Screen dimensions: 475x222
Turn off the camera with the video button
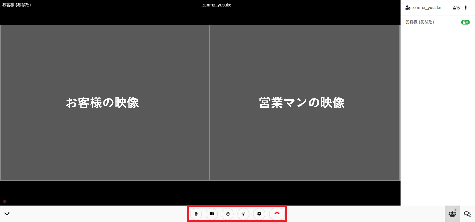(212, 214)
